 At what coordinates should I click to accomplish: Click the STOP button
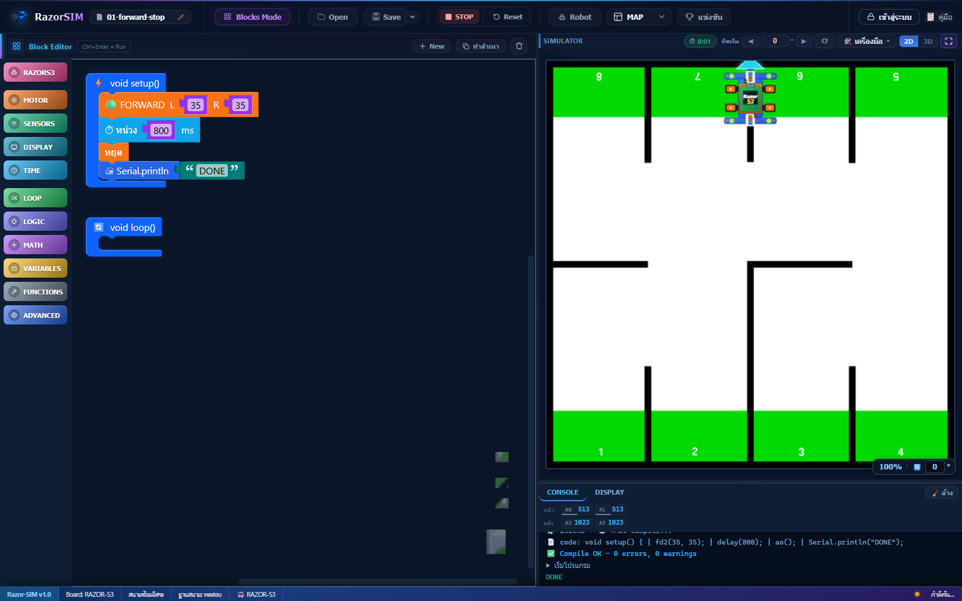tap(459, 17)
